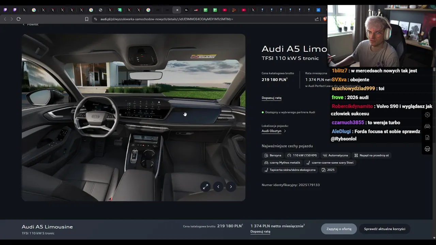Show the previous vehicle photo

218,186
